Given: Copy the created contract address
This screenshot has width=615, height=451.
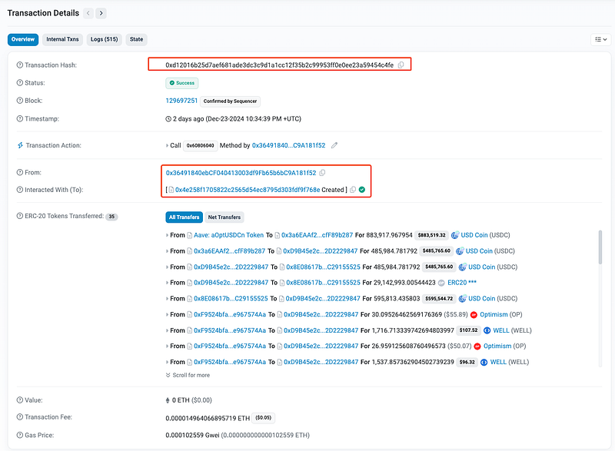Looking at the screenshot, I should point(352,190).
